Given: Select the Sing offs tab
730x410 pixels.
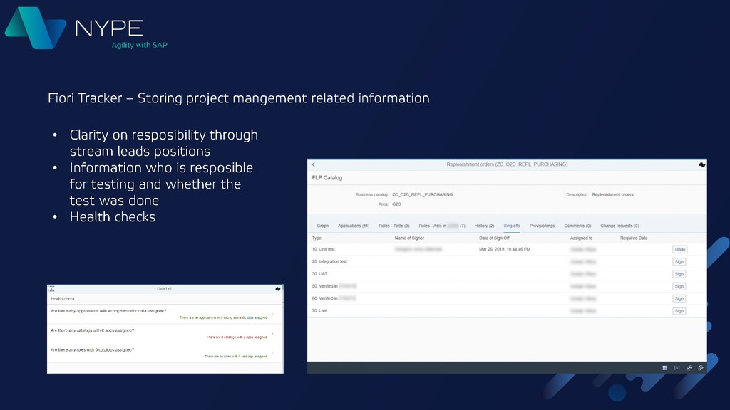Looking at the screenshot, I should 512,226.
